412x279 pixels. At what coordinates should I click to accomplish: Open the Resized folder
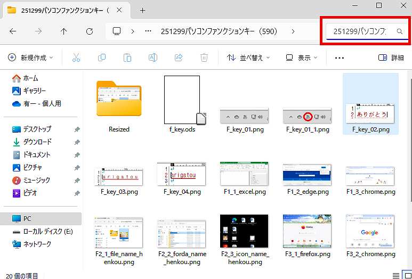tap(119, 104)
